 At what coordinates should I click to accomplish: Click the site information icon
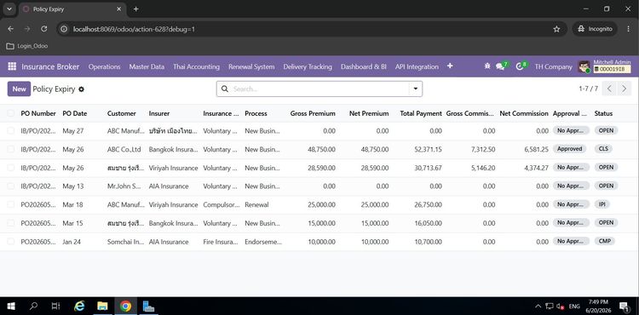[x=63, y=29]
